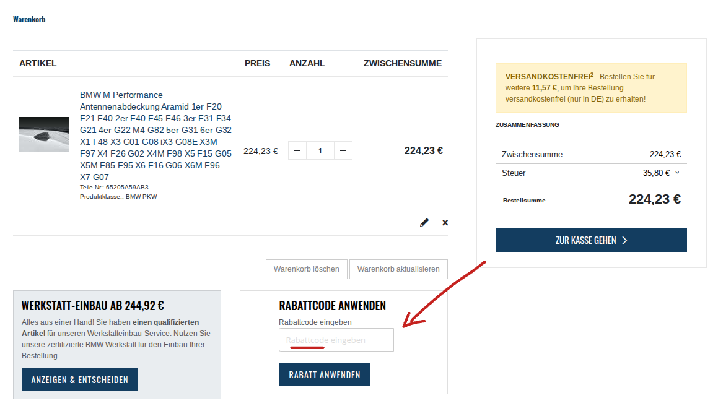Click the Produktklasse BMW PKW text
718x419 pixels.
(118, 197)
